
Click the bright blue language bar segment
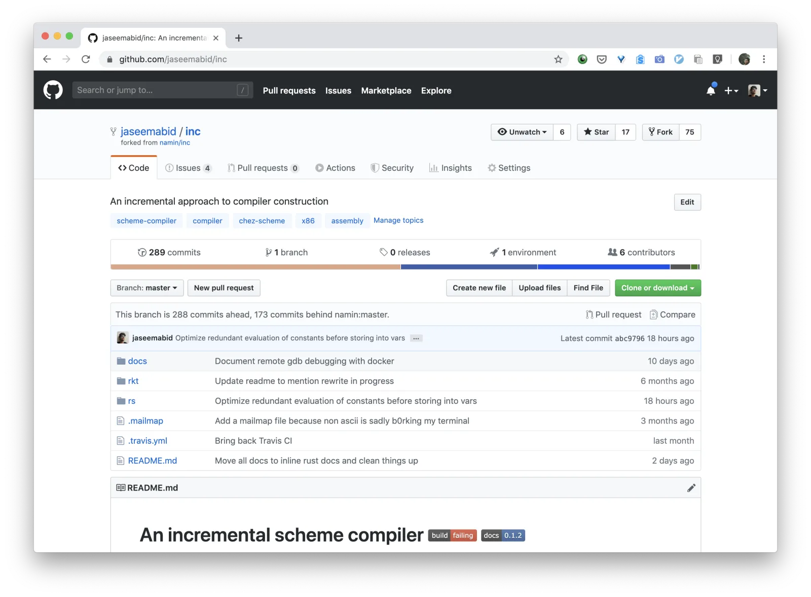[604, 267]
